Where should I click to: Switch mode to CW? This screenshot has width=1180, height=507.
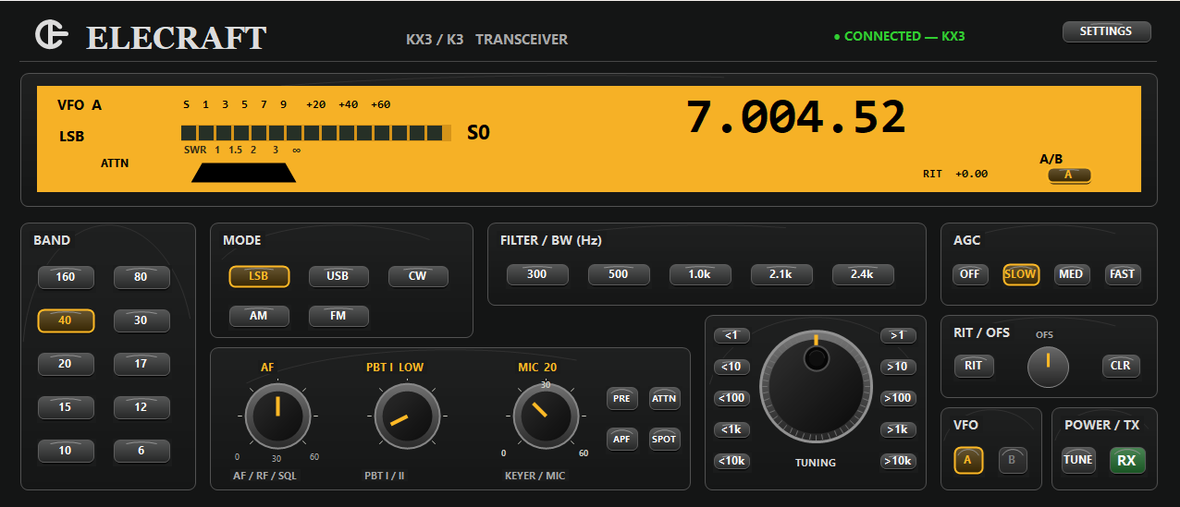(418, 276)
